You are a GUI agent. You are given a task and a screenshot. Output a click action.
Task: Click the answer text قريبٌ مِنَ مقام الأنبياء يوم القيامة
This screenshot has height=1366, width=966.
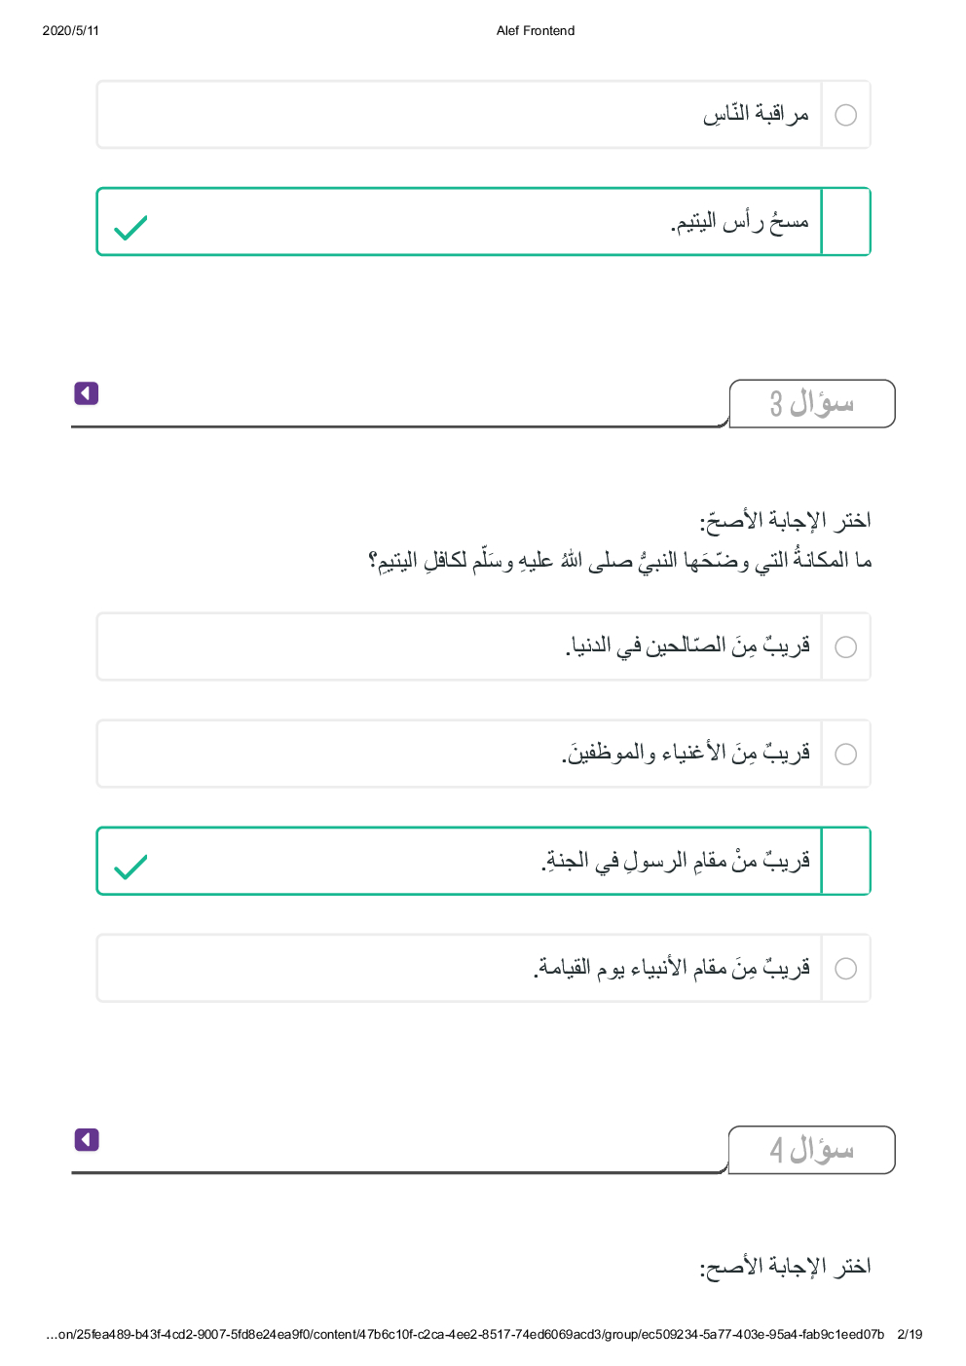(x=672, y=968)
